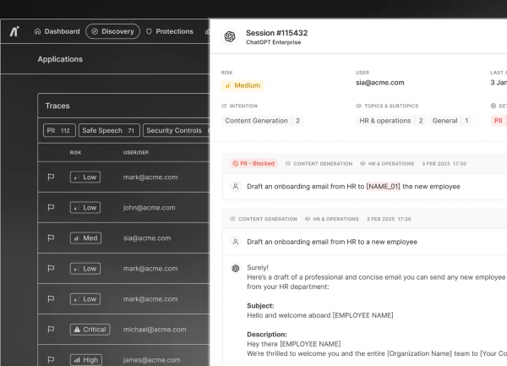Click the PII - Blocked badge
507x366 pixels.
click(253, 164)
